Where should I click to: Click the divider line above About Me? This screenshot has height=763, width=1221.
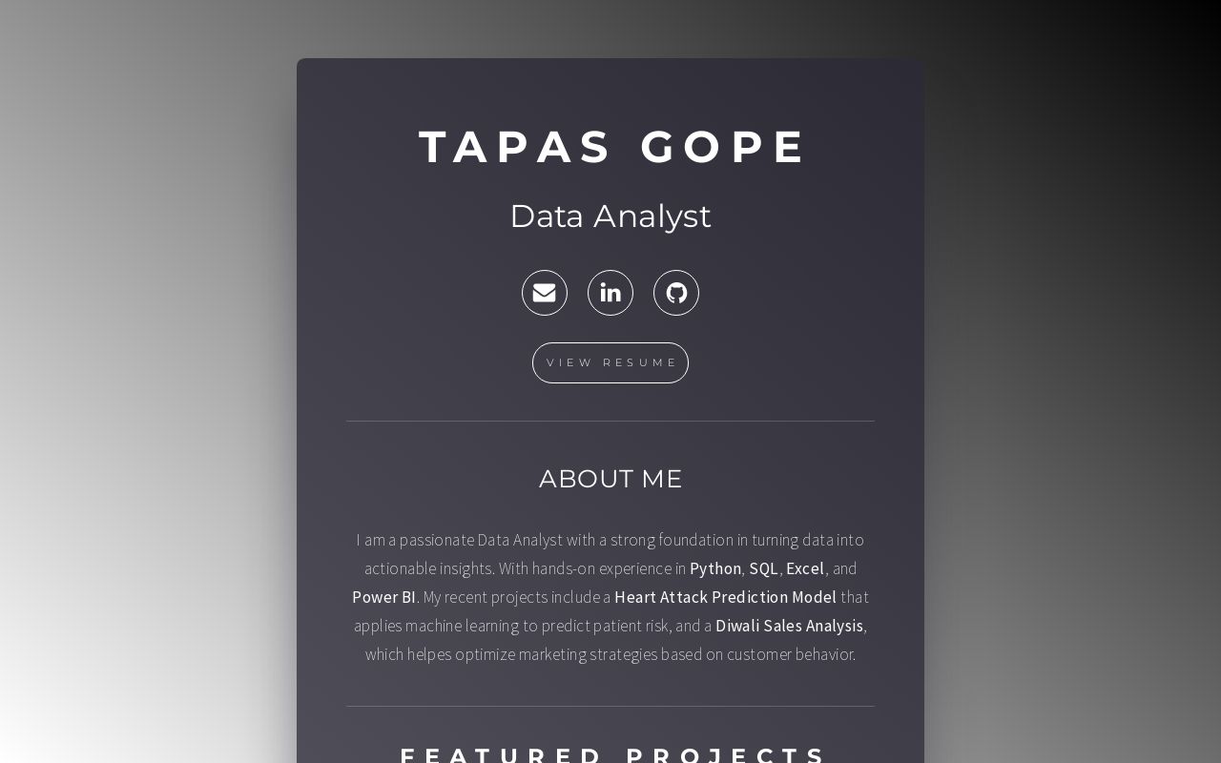[x=610, y=421]
